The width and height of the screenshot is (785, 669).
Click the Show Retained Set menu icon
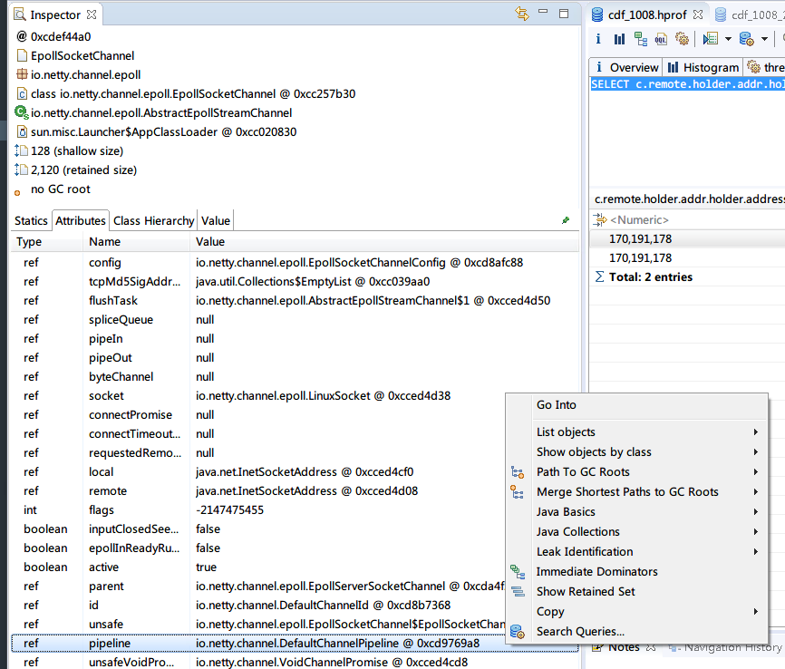pos(518,592)
